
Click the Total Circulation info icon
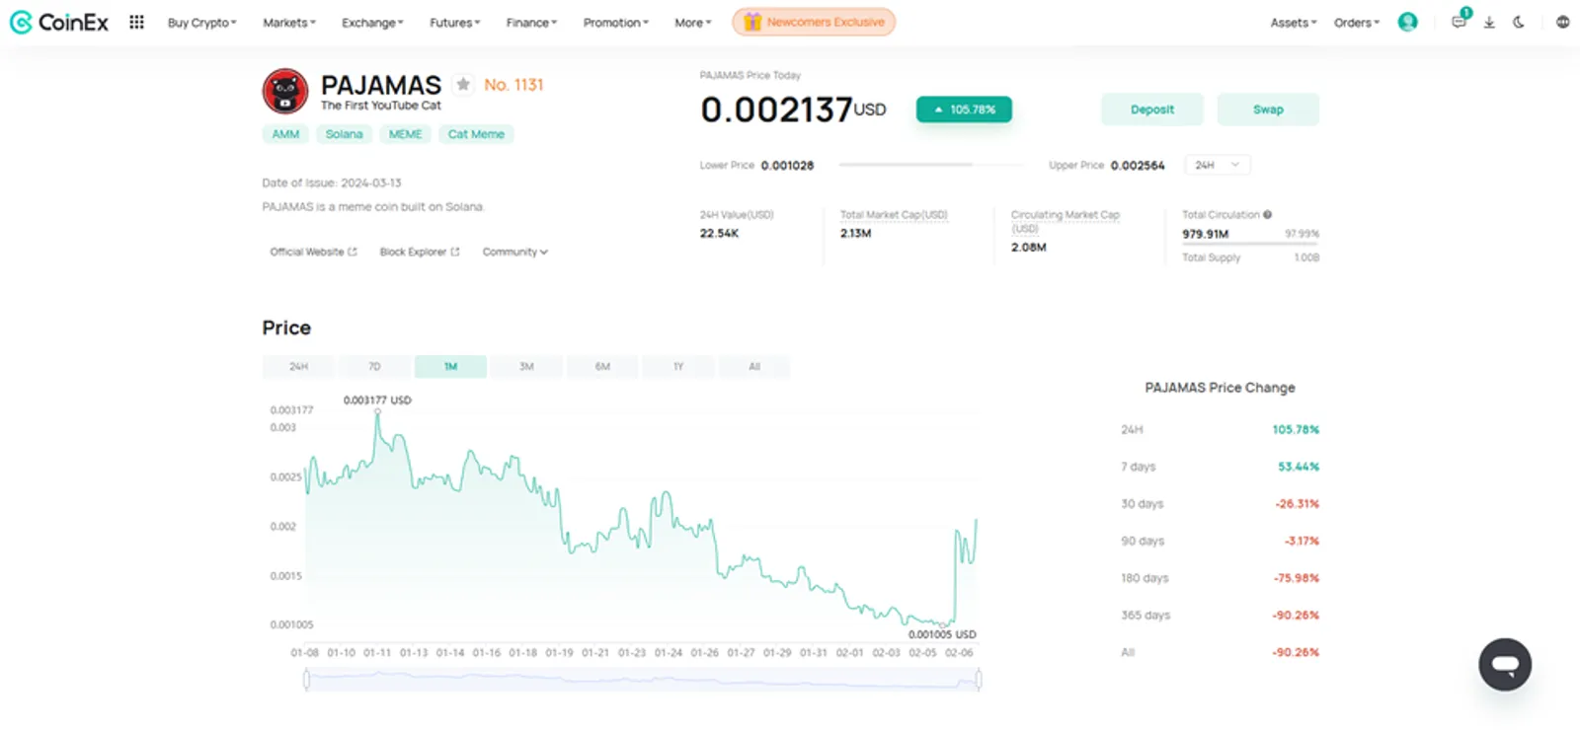click(1268, 214)
